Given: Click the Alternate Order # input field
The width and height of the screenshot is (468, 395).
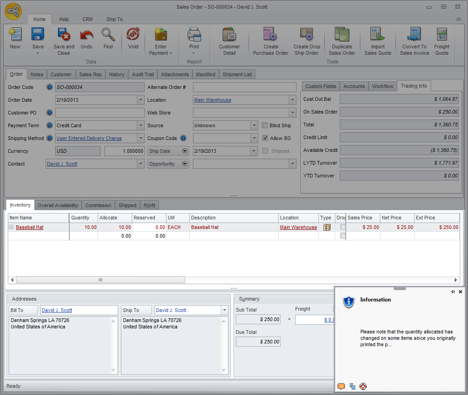Looking at the screenshot, I should tap(244, 87).
